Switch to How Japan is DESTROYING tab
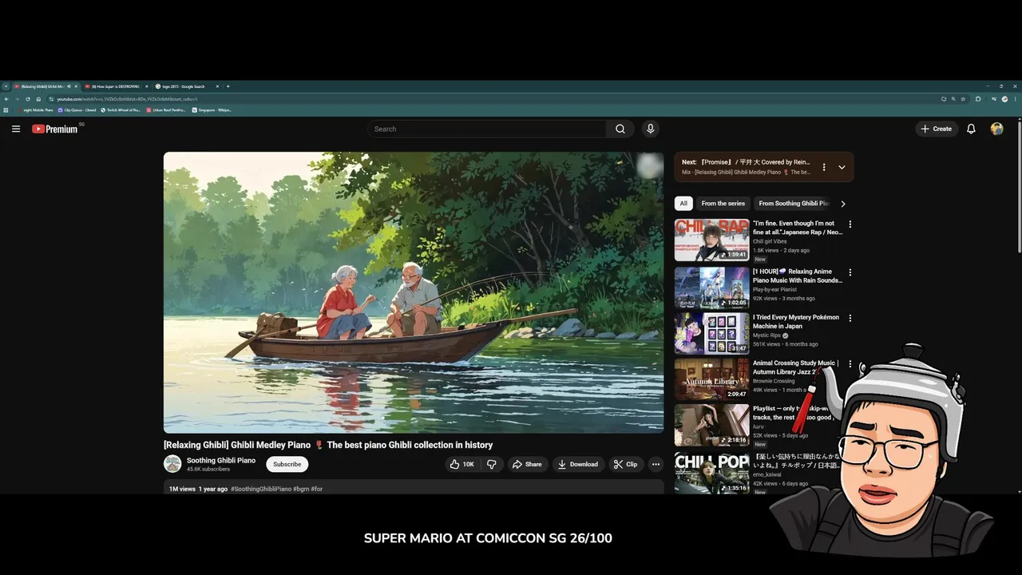 click(116, 86)
